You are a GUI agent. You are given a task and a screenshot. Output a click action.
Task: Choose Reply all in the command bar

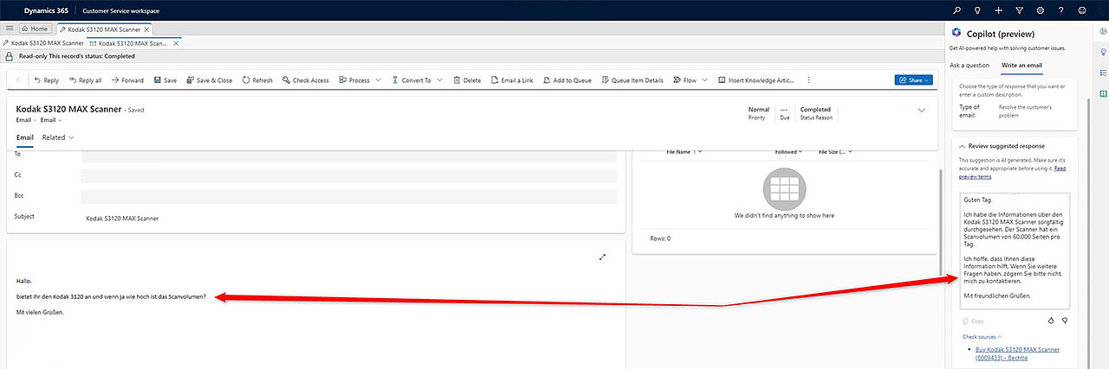pyautogui.click(x=85, y=80)
